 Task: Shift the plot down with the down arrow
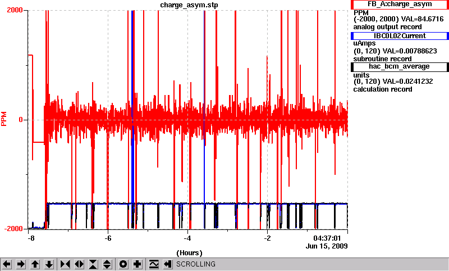[49, 264]
